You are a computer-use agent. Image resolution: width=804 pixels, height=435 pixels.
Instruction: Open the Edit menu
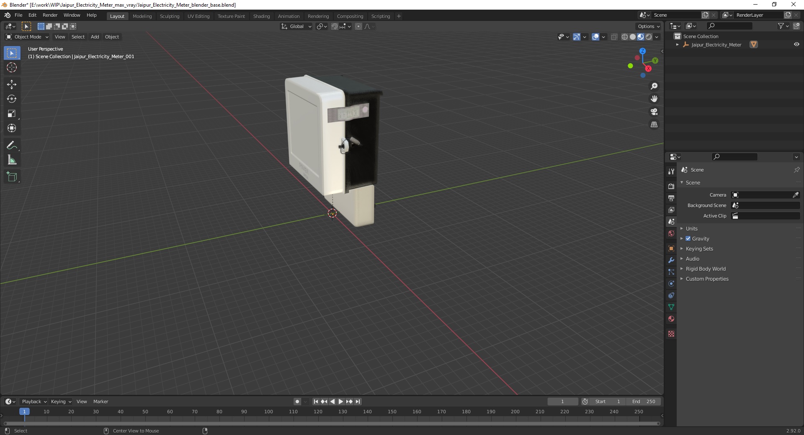[32, 15]
